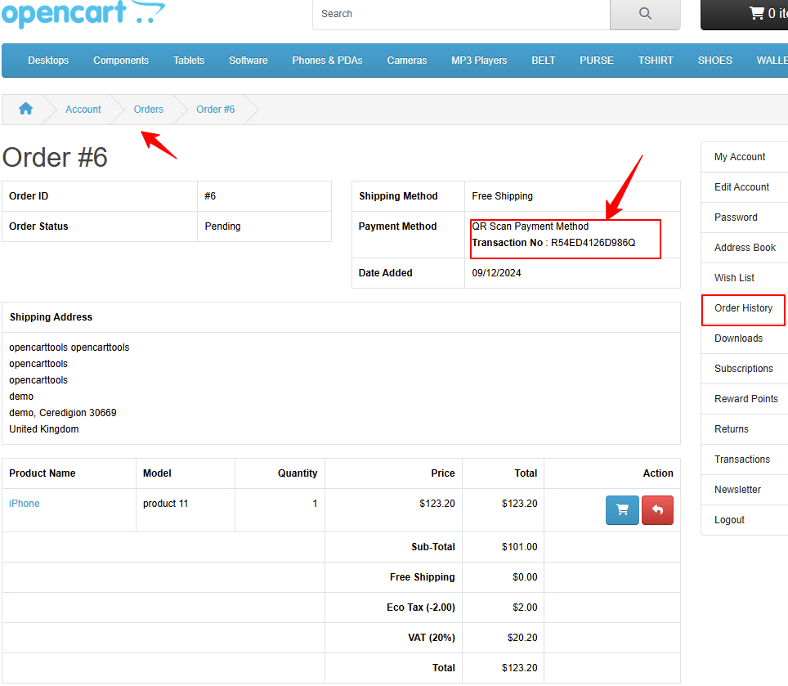Open Newsletter in sidebar
Screen dimensions: 788x686
click(745, 490)
